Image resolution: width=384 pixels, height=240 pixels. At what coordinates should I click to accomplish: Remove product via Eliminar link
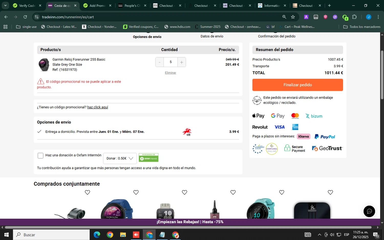170,73
